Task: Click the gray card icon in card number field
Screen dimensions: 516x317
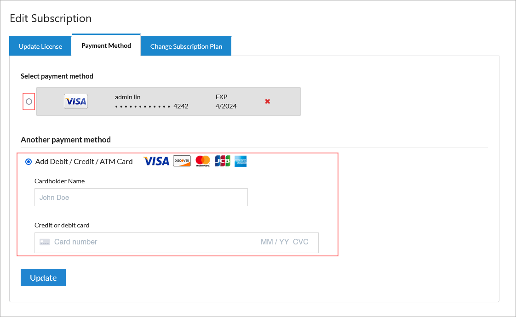Action: (45, 242)
